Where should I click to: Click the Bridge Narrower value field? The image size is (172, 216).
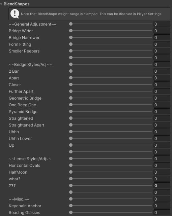162,38
